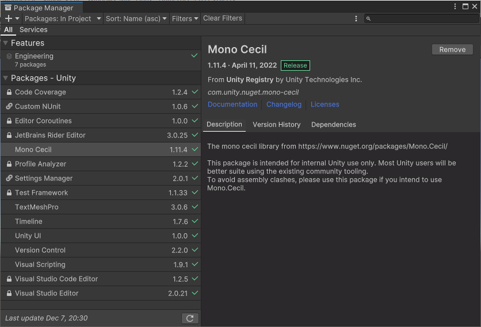Select the Custom NUnit package
This screenshot has width=481, height=327.
tap(101, 106)
